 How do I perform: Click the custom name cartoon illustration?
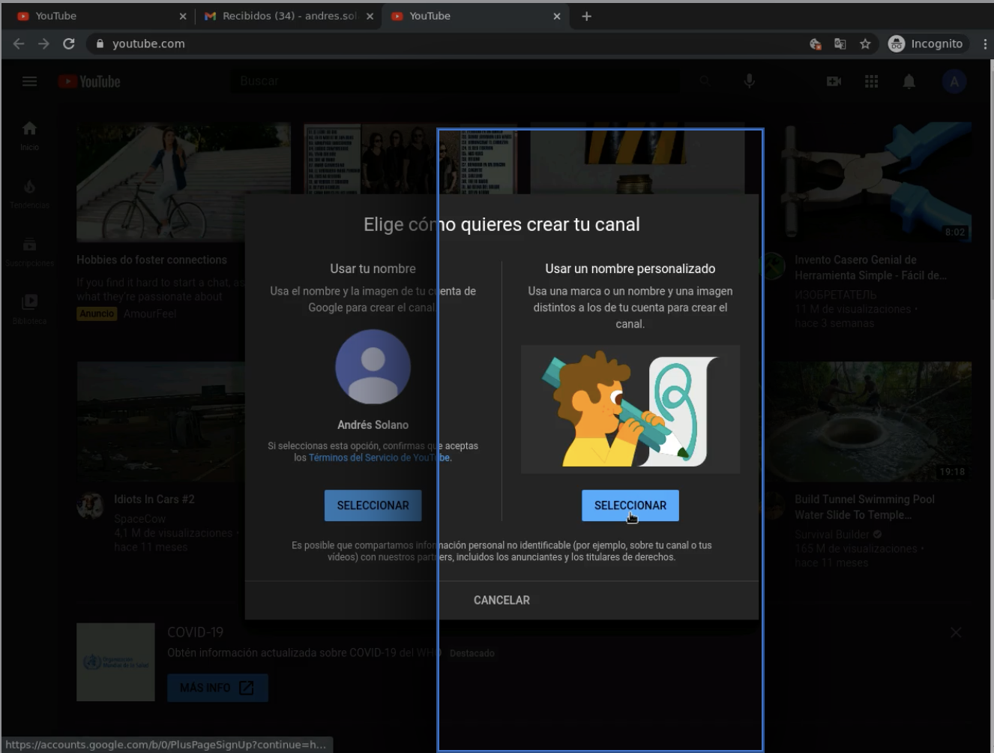[x=630, y=409]
